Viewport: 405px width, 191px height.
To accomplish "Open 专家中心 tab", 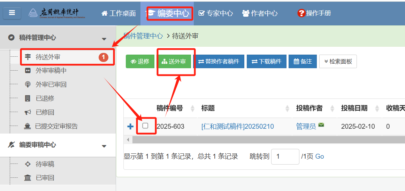I will [215, 13].
